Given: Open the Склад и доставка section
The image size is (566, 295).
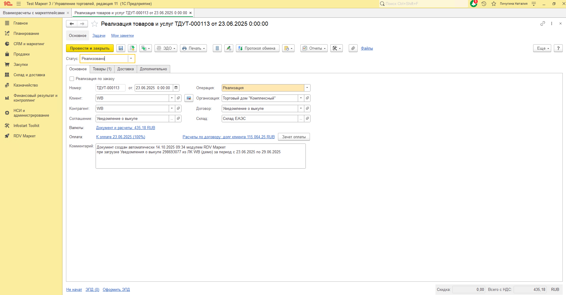Looking at the screenshot, I should (29, 75).
